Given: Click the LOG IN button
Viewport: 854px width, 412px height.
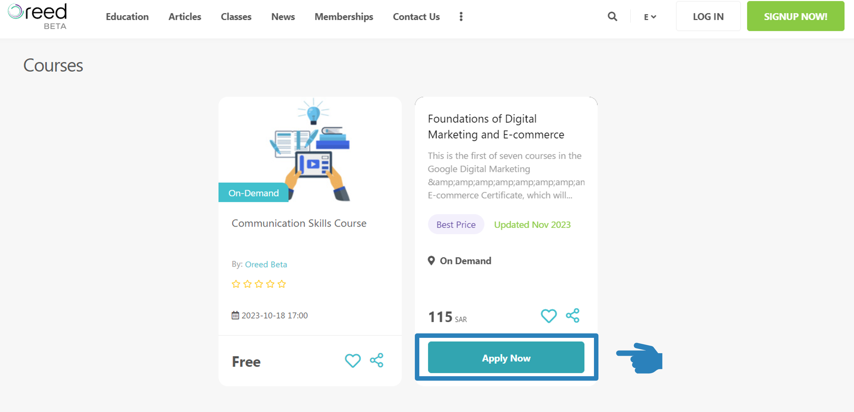Looking at the screenshot, I should 708,16.
